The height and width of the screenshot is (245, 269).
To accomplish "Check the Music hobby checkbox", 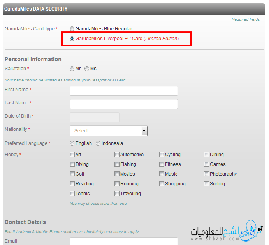I will point(162,174).
